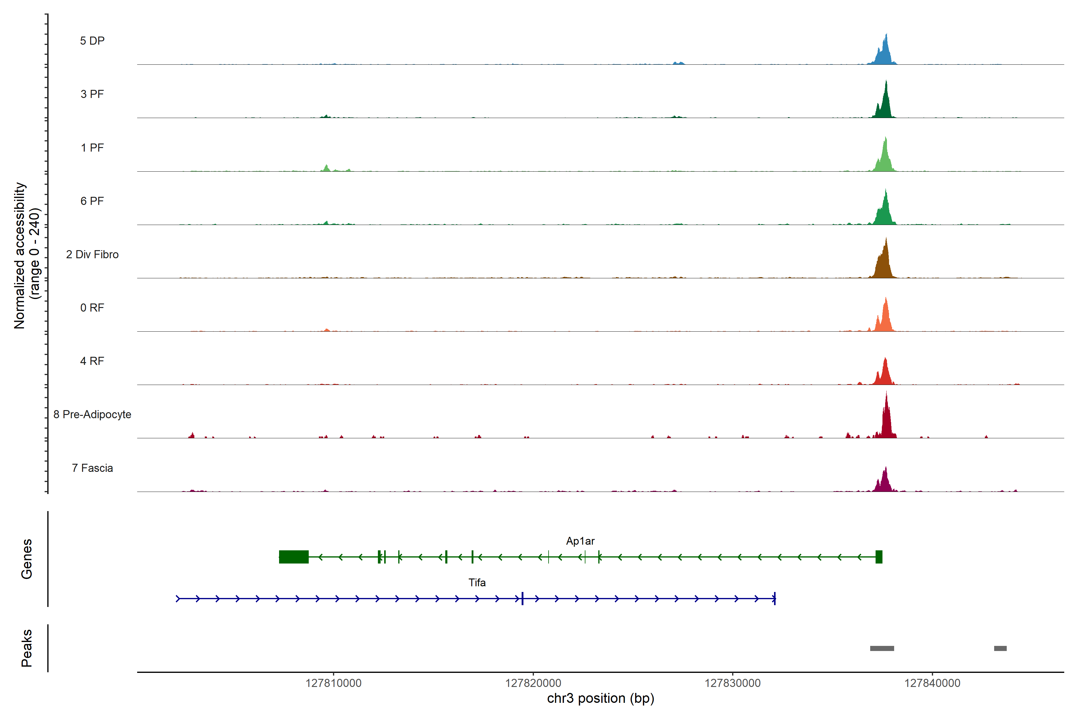This screenshot has width=1078, height=719.
Task: Select the 4 RF track label
Action: coord(92,361)
